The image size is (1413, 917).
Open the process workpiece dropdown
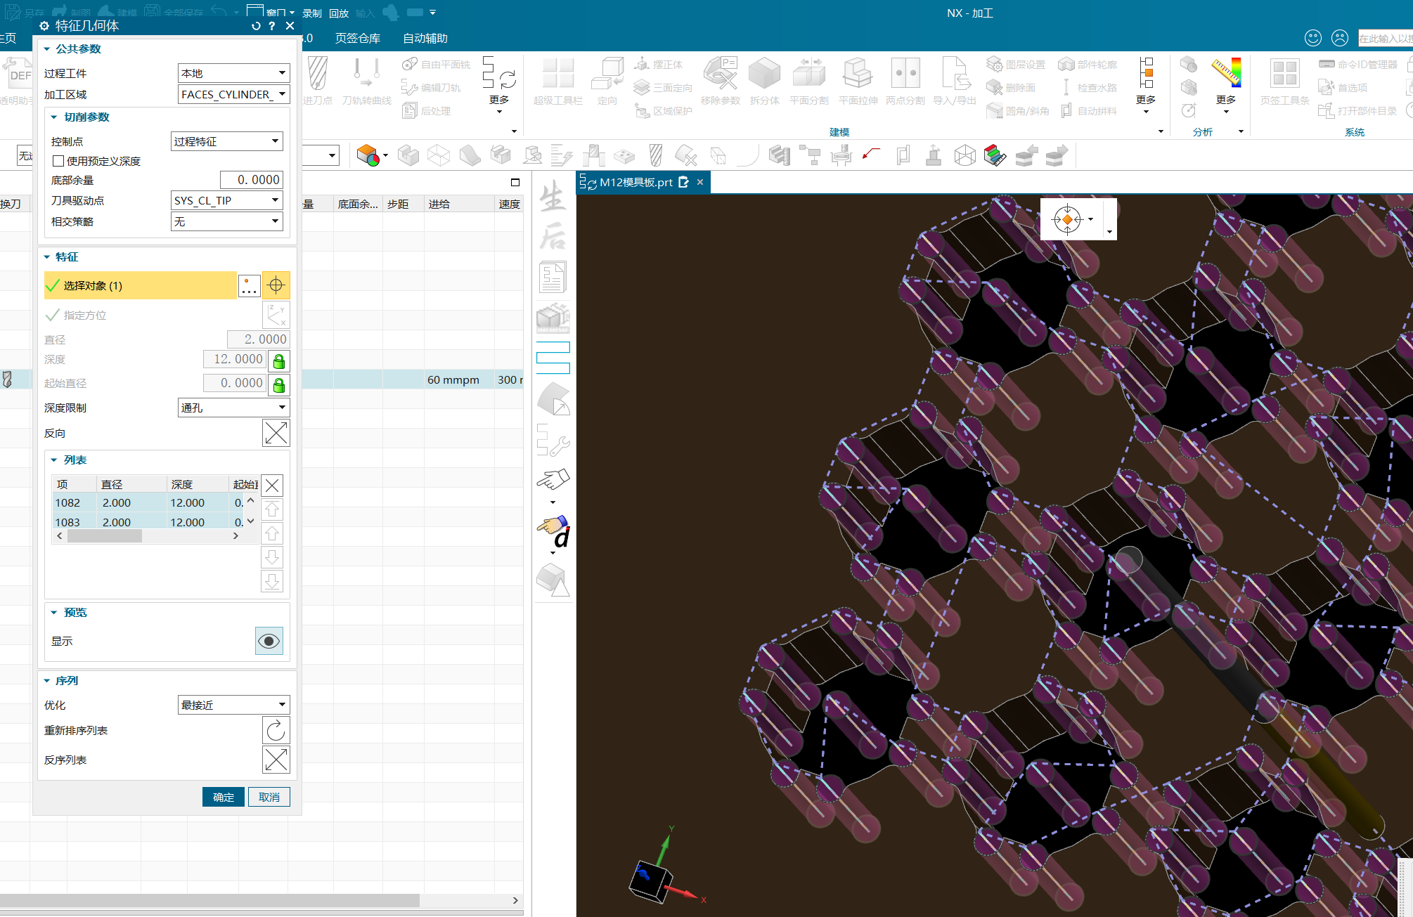233,73
